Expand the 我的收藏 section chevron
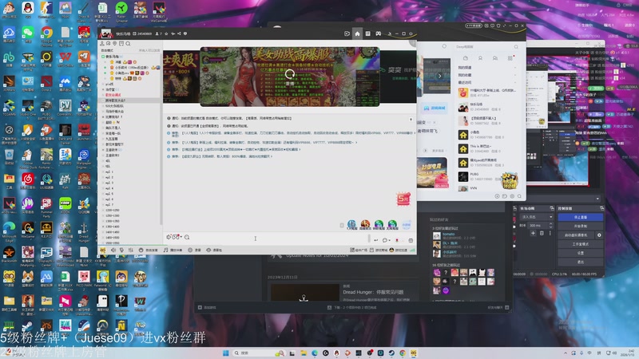 coord(514,75)
